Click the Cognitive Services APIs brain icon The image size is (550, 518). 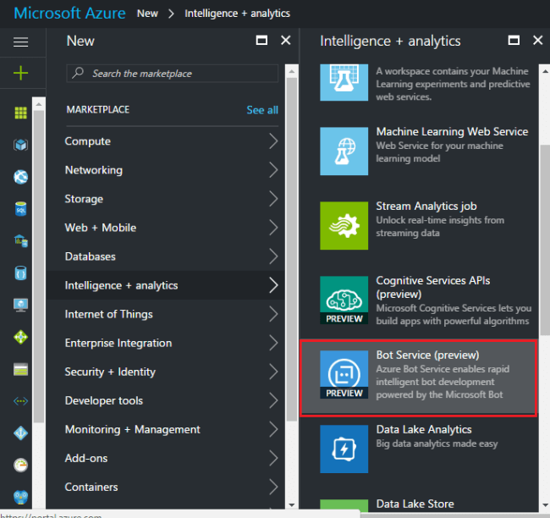pos(344,300)
